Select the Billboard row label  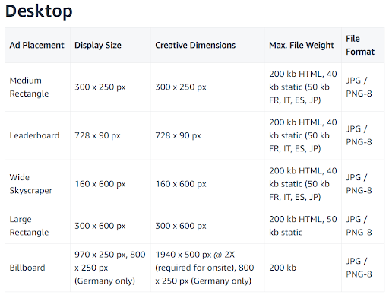point(27,268)
